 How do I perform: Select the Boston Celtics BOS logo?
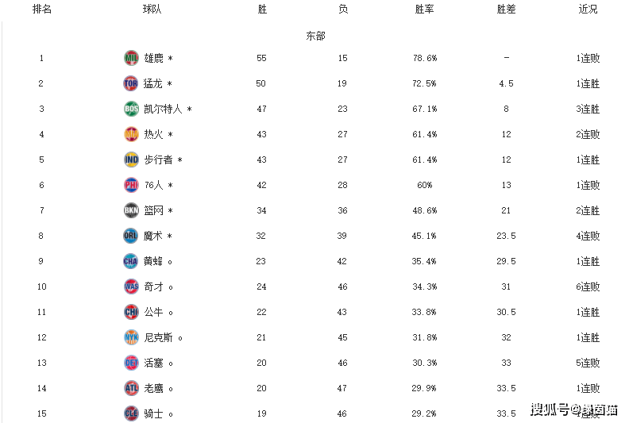click(131, 109)
